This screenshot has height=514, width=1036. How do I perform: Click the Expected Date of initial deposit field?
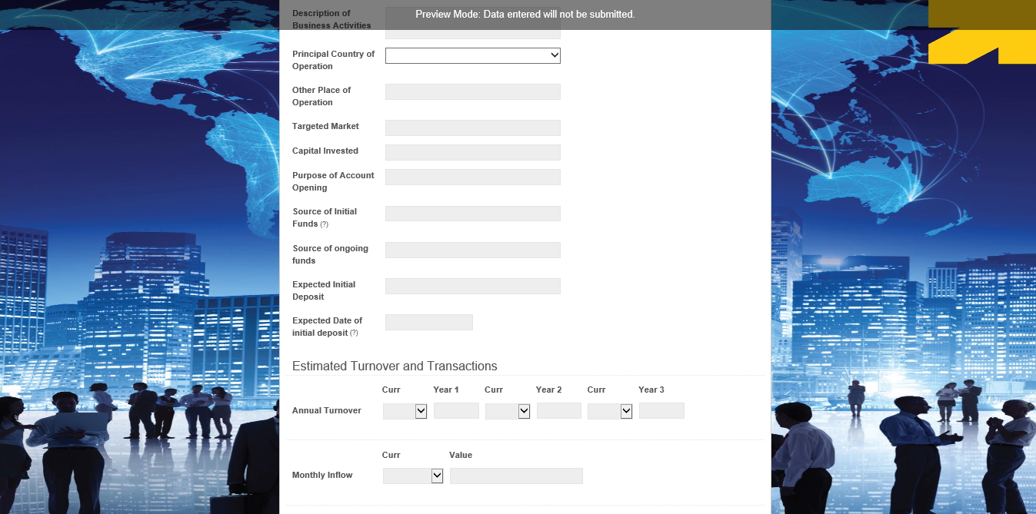point(428,322)
